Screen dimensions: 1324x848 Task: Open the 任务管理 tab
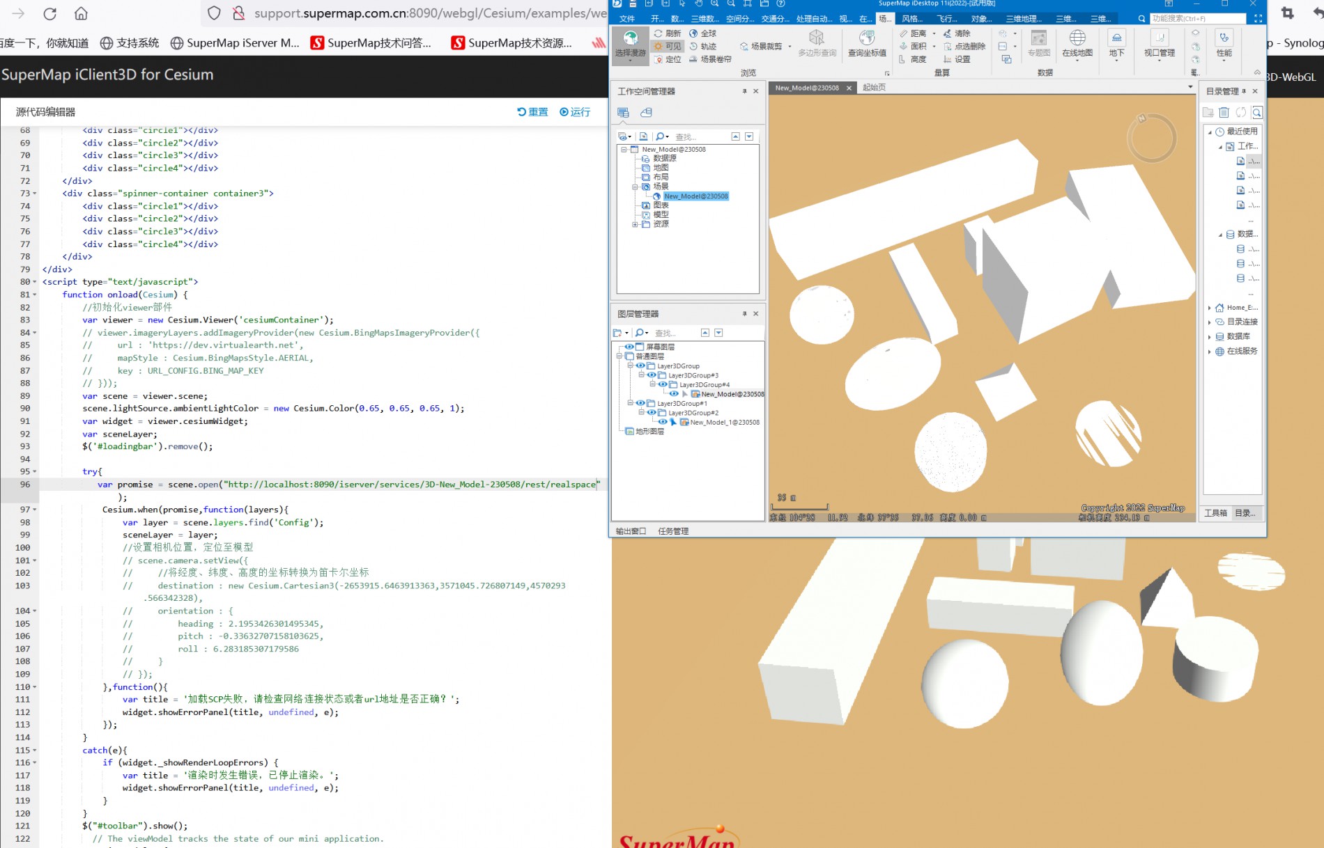pyautogui.click(x=673, y=531)
